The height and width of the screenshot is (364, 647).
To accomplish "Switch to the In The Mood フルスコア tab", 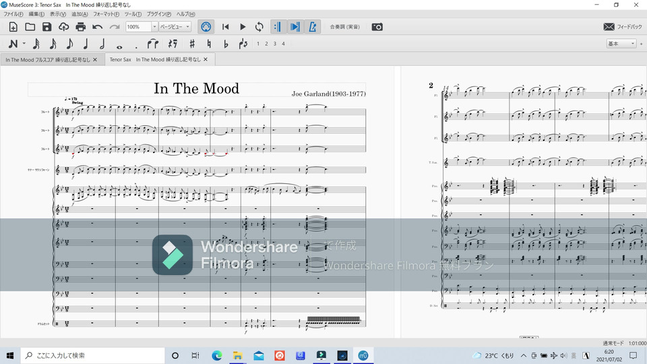I will coord(51,59).
